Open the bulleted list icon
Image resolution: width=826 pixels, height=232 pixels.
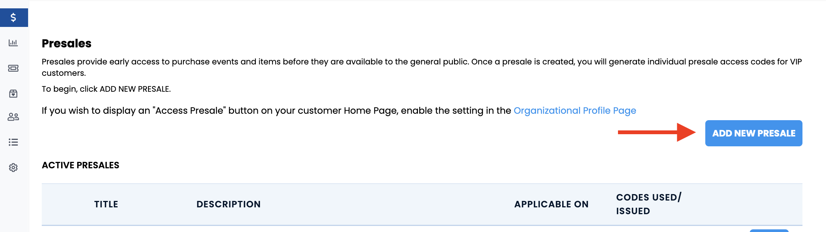(x=13, y=142)
